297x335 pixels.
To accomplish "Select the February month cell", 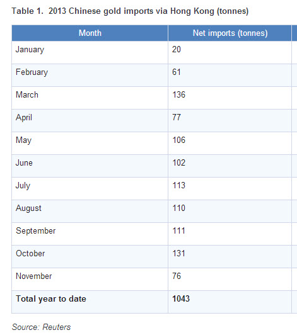I will click(90, 75).
